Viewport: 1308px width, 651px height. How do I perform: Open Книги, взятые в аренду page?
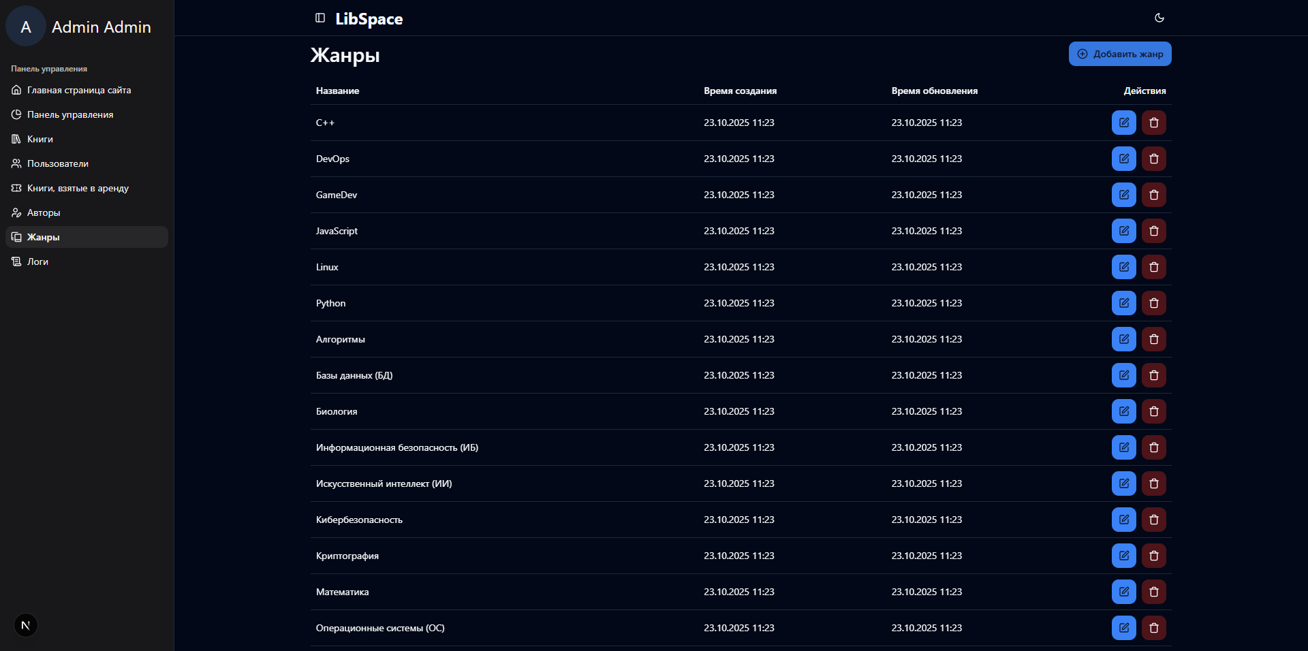pos(78,188)
